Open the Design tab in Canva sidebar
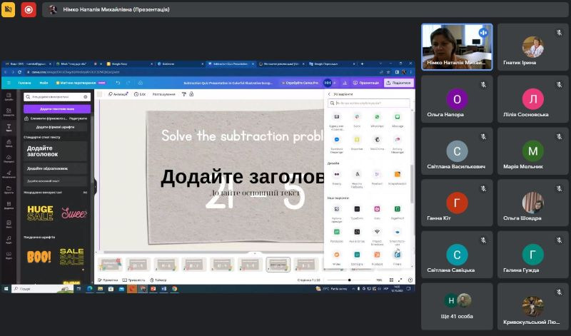The image size is (571, 336). coord(9,96)
